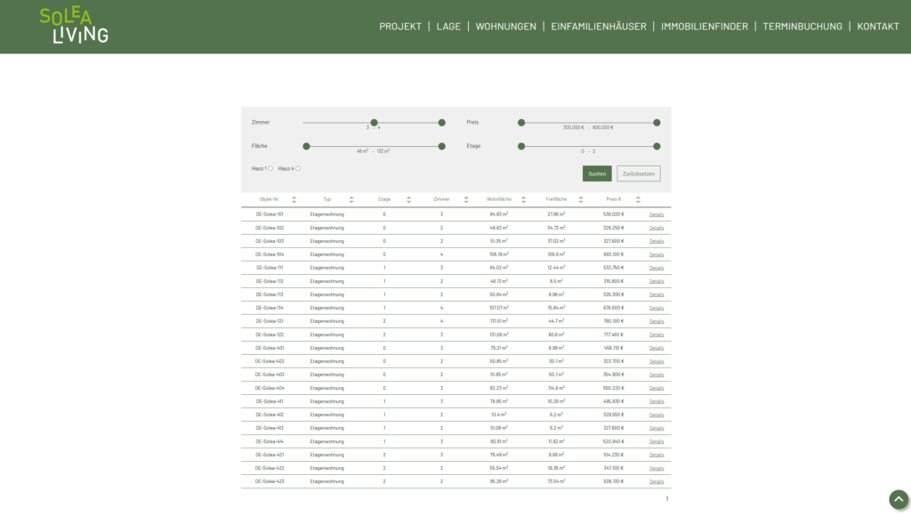Click area cell 131.08 m²

point(499,335)
